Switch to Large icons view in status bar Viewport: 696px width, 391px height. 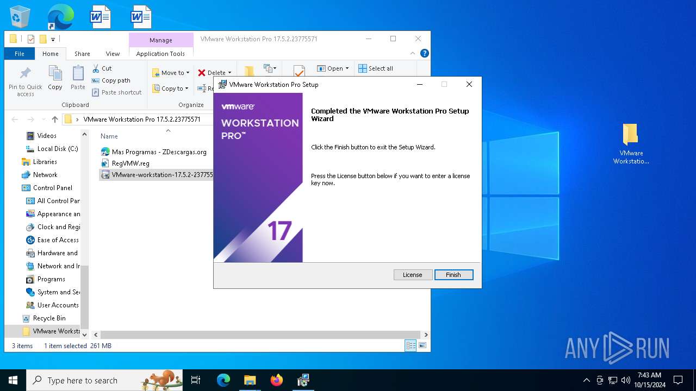tap(422, 345)
